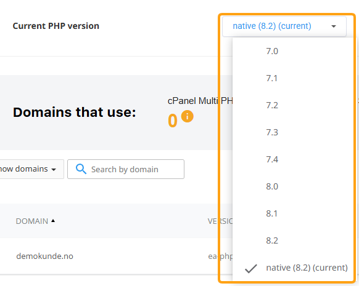Expand the Show domains dropdown
The image size is (359, 286).
(31, 169)
